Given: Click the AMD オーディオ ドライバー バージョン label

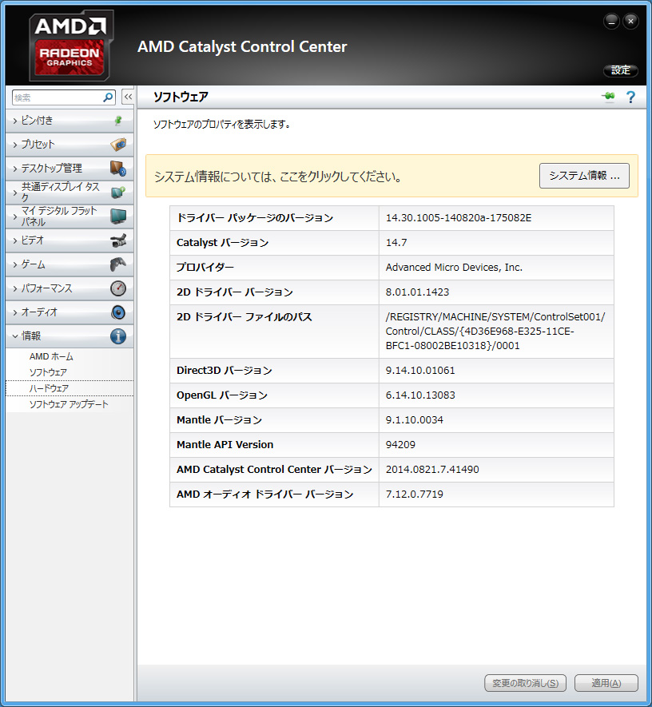Looking at the screenshot, I should tap(264, 495).
